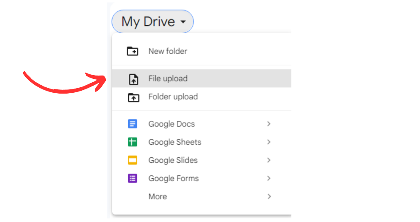Expand the More submenu chevron
Screen dimensions: 420x222
[x=269, y=196]
